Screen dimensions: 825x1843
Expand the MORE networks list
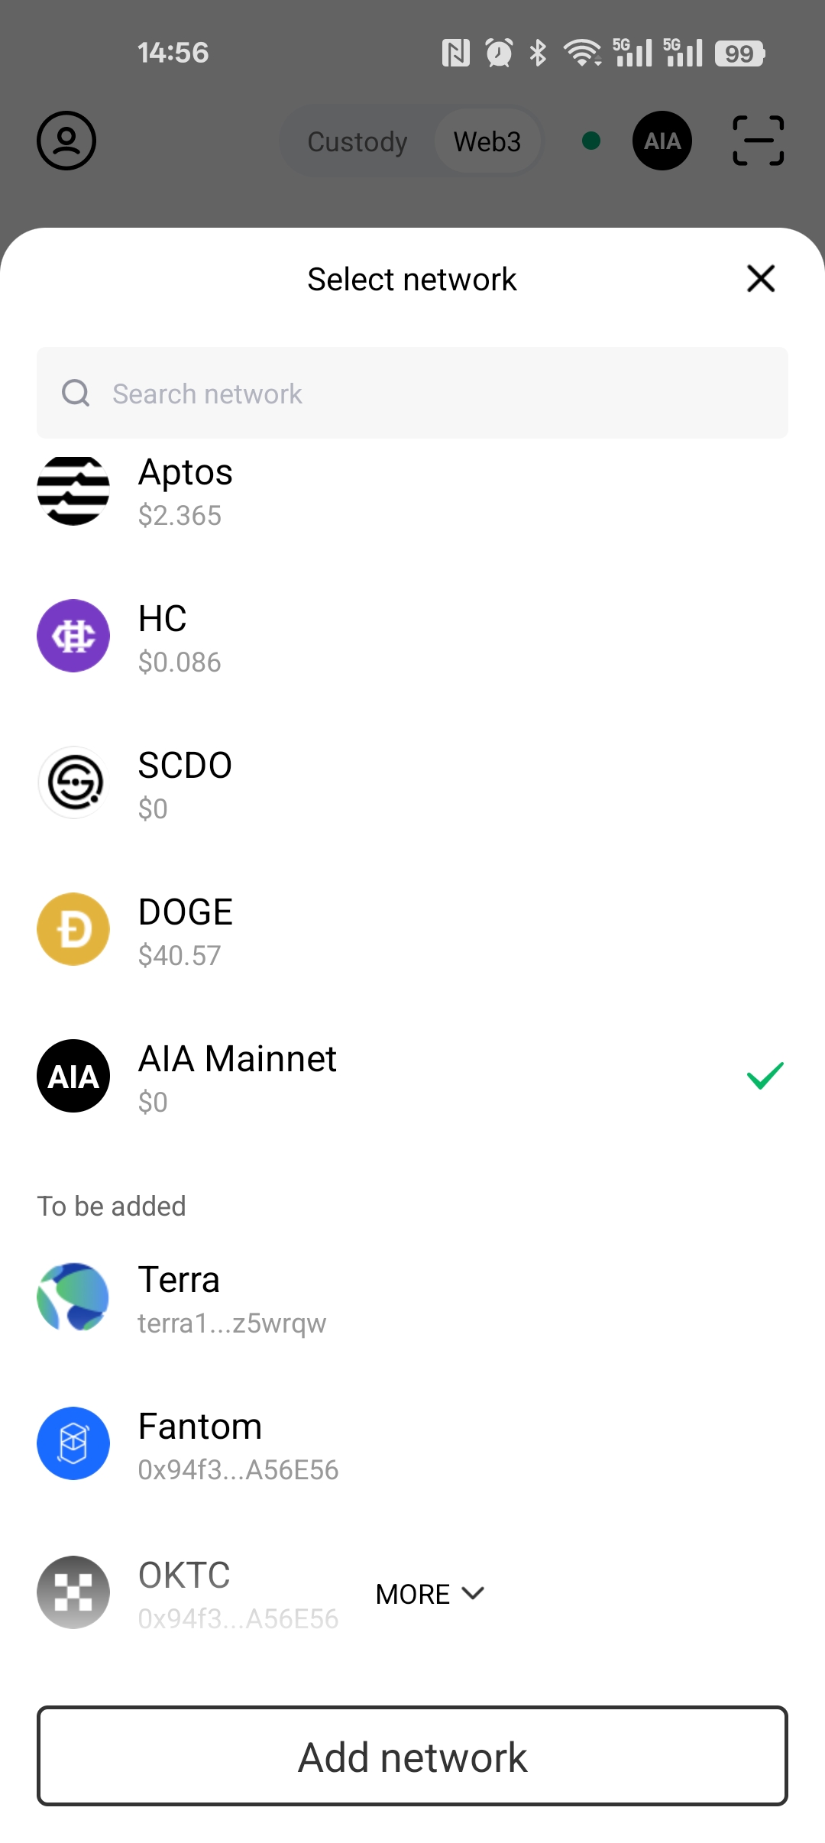(414, 1594)
